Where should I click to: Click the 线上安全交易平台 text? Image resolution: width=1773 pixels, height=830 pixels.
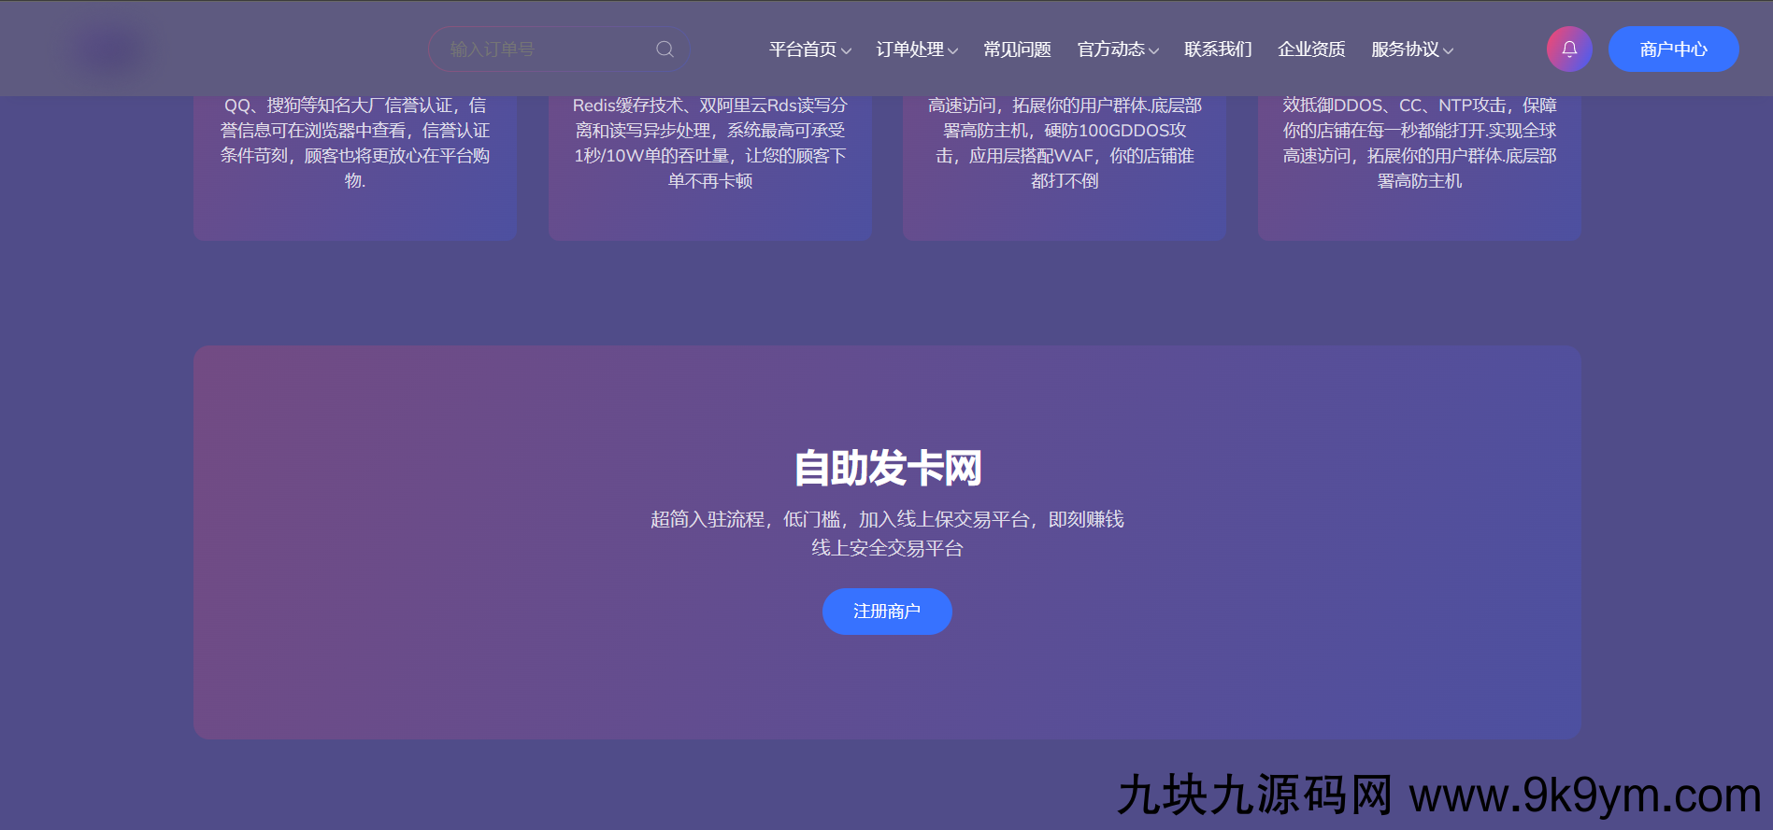[887, 548]
